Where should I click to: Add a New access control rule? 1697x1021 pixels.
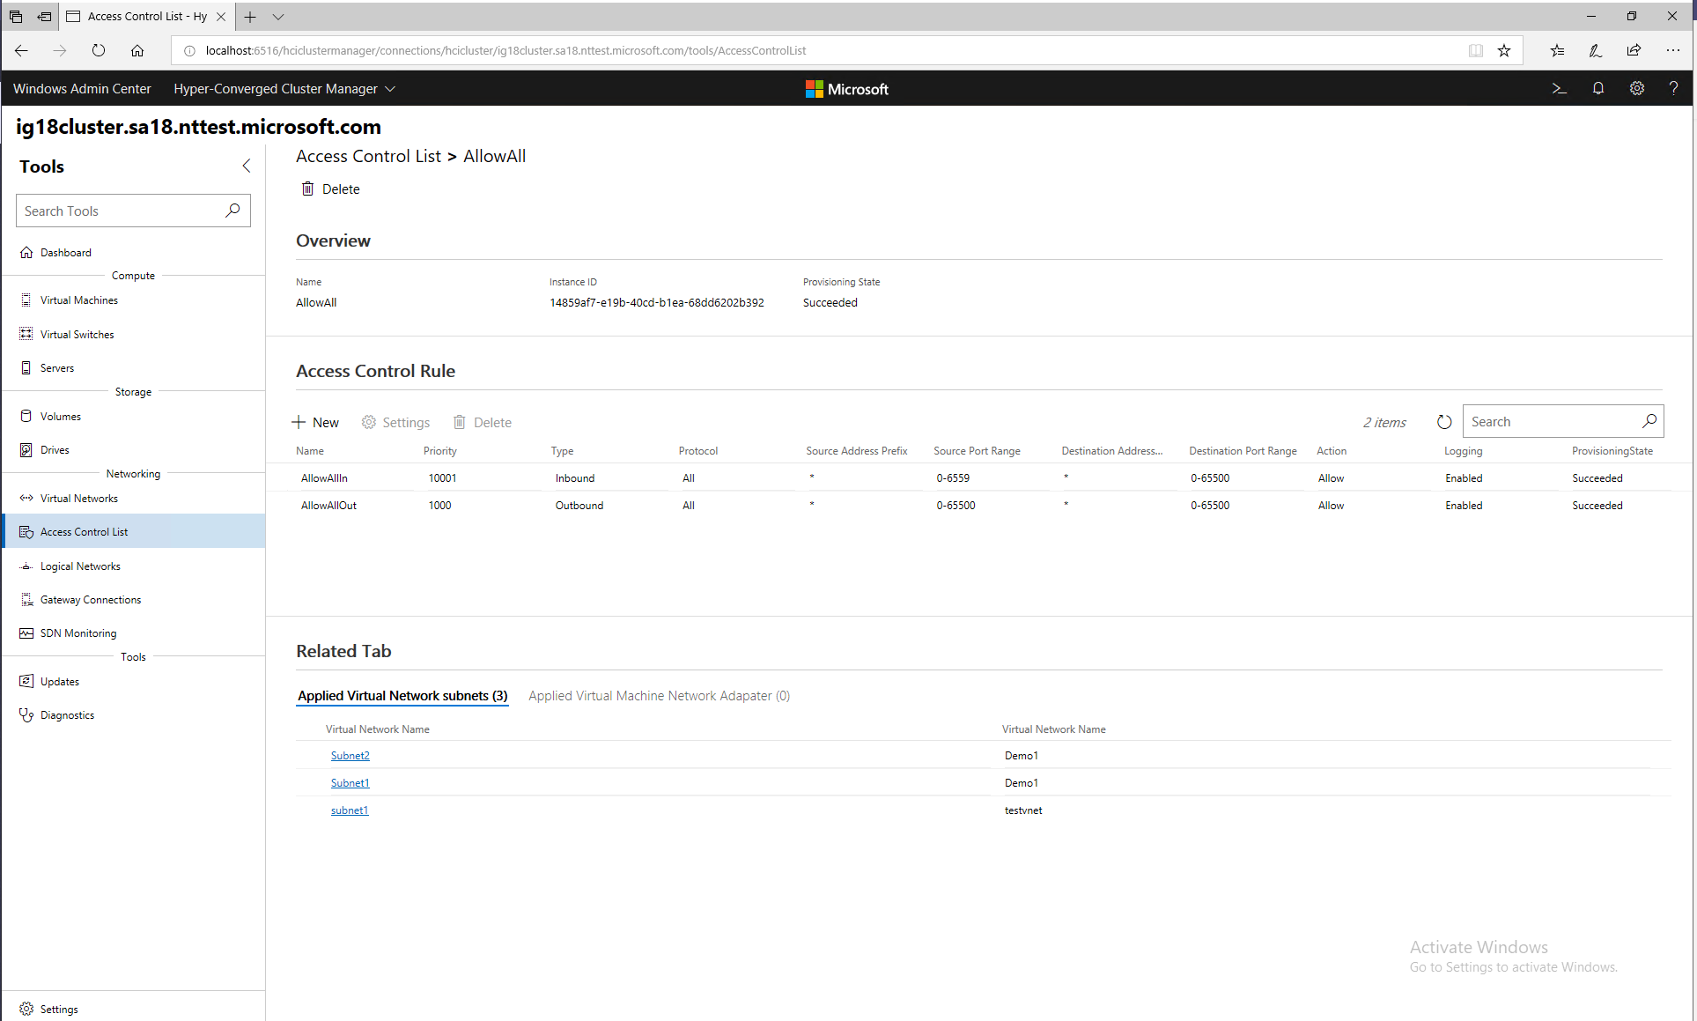pos(315,423)
